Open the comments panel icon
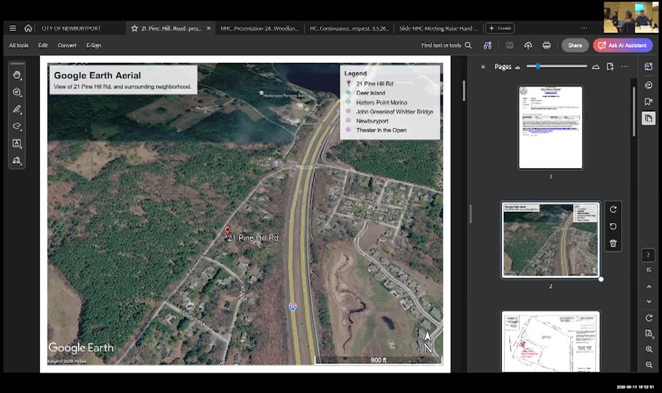 pyautogui.click(x=649, y=85)
